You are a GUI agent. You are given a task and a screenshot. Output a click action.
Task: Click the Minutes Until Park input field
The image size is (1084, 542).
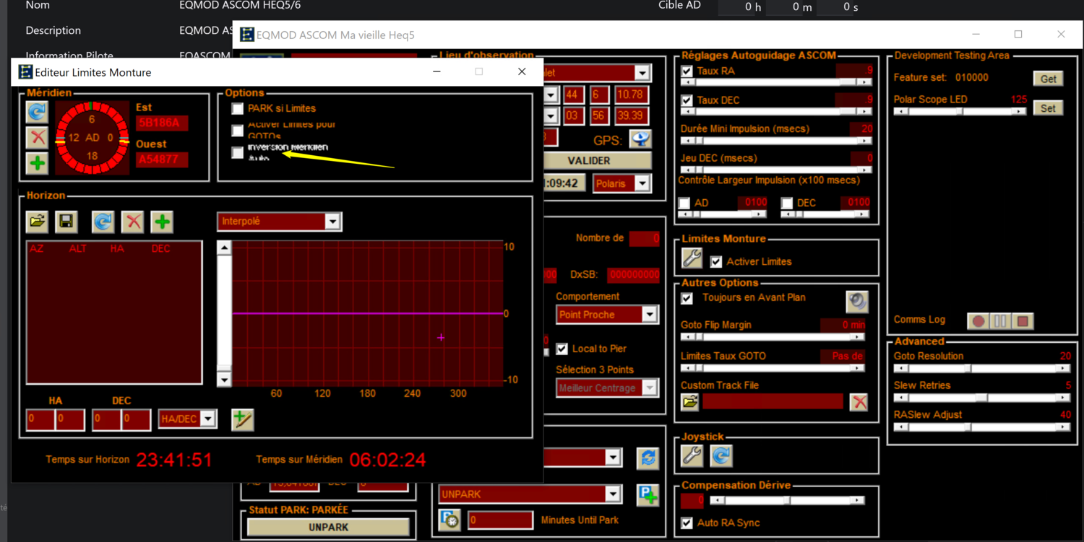click(500, 520)
